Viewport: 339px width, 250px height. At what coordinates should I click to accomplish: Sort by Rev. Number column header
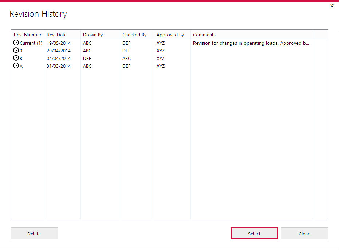[x=28, y=35]
